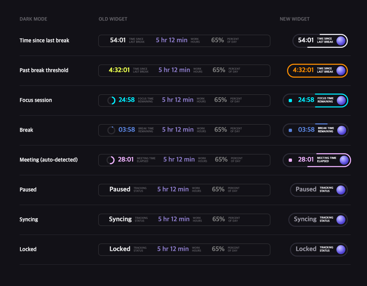Click Locked text in new widget
The width and height of the screenshot is (367, 286).
(x=306, y=249)
